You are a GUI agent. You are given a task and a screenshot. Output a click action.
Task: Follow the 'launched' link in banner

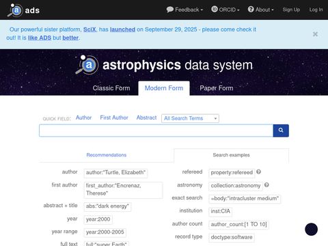click(x=122, y=29)
